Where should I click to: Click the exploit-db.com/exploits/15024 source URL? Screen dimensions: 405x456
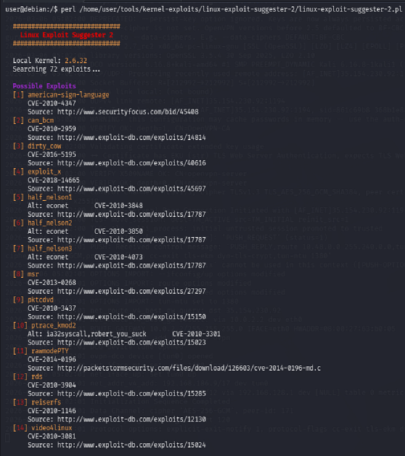pos(131,444)
